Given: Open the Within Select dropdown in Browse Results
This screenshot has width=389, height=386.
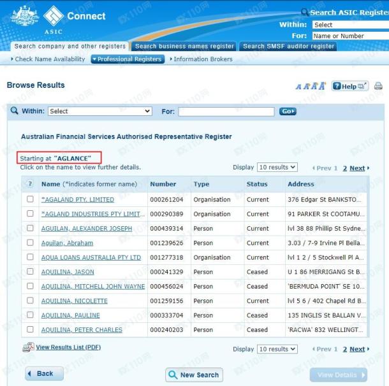Looking at the screenshot, I should (100, 111).
